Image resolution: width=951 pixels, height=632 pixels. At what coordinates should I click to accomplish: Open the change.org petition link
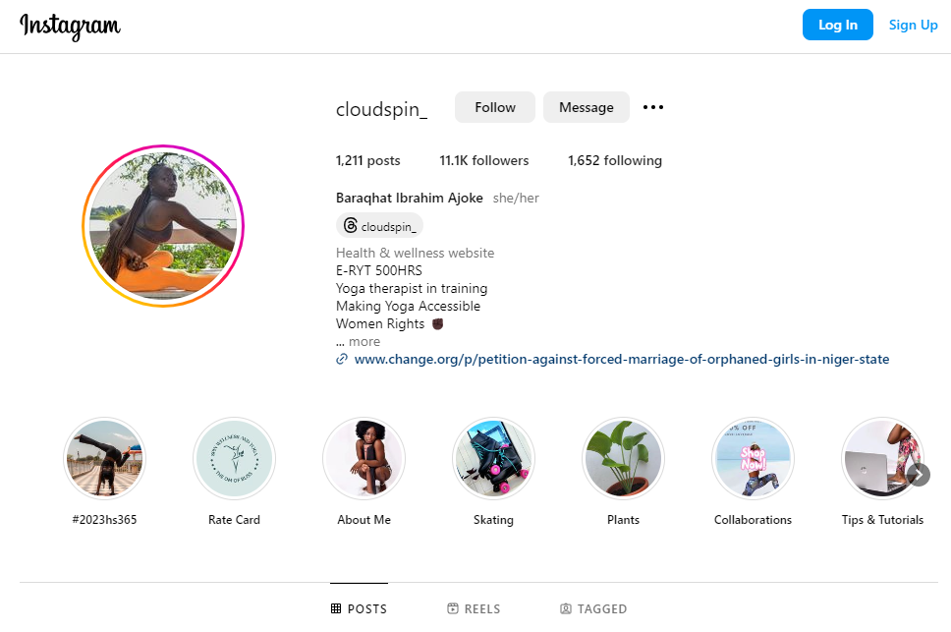pos(622,359)
